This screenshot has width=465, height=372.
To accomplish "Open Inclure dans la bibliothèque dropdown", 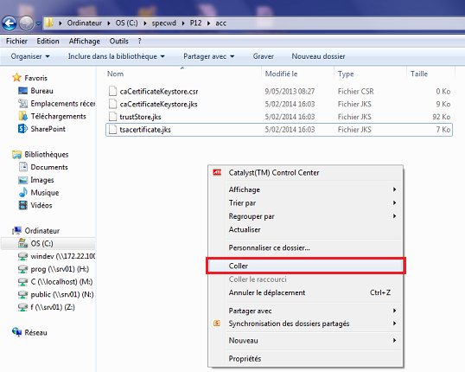I will pyautogui.click(x=116, y=56).
